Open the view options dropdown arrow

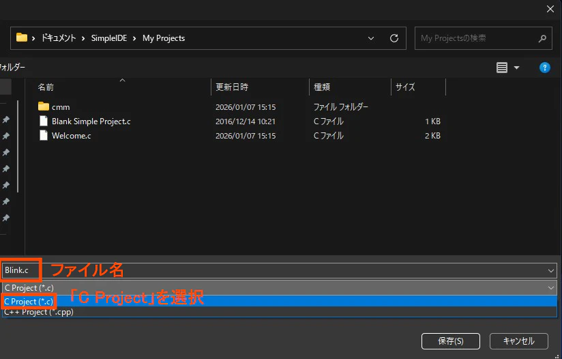point(516,68)
